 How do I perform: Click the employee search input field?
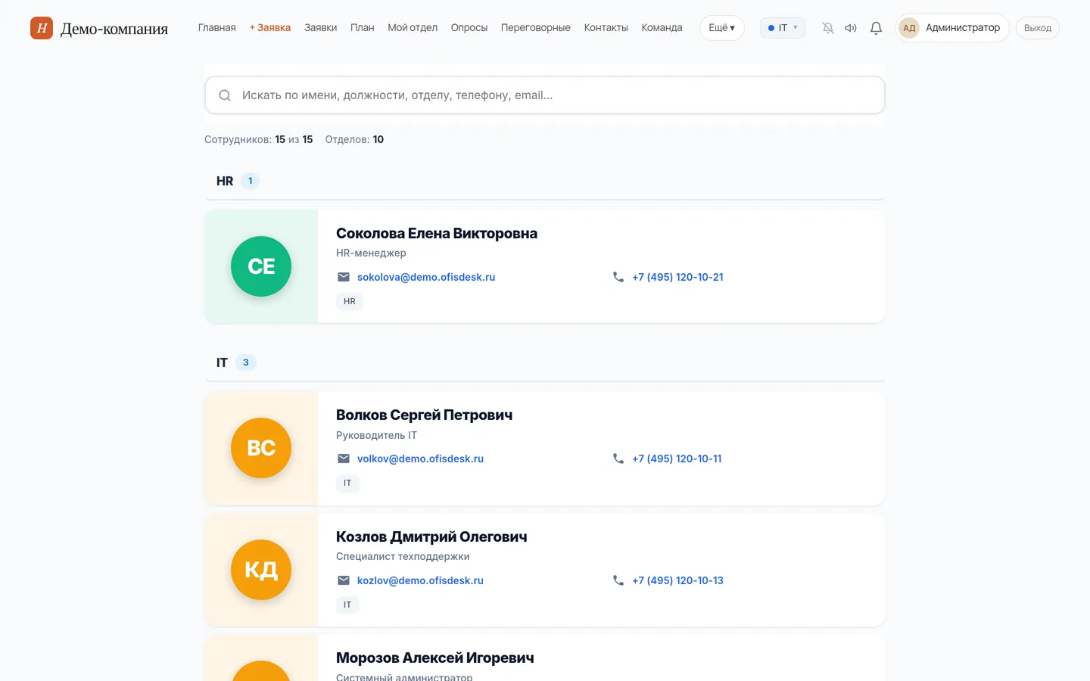545,95
